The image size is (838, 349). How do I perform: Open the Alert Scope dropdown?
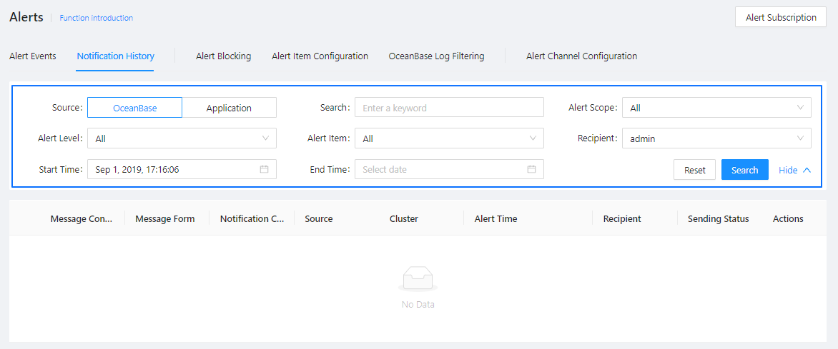click(716, 108)
